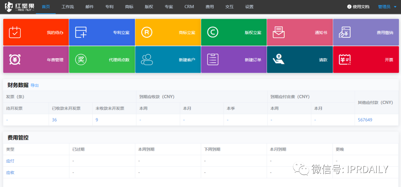Click the calendar check icon on 我的待办 tile

(15, 32)
